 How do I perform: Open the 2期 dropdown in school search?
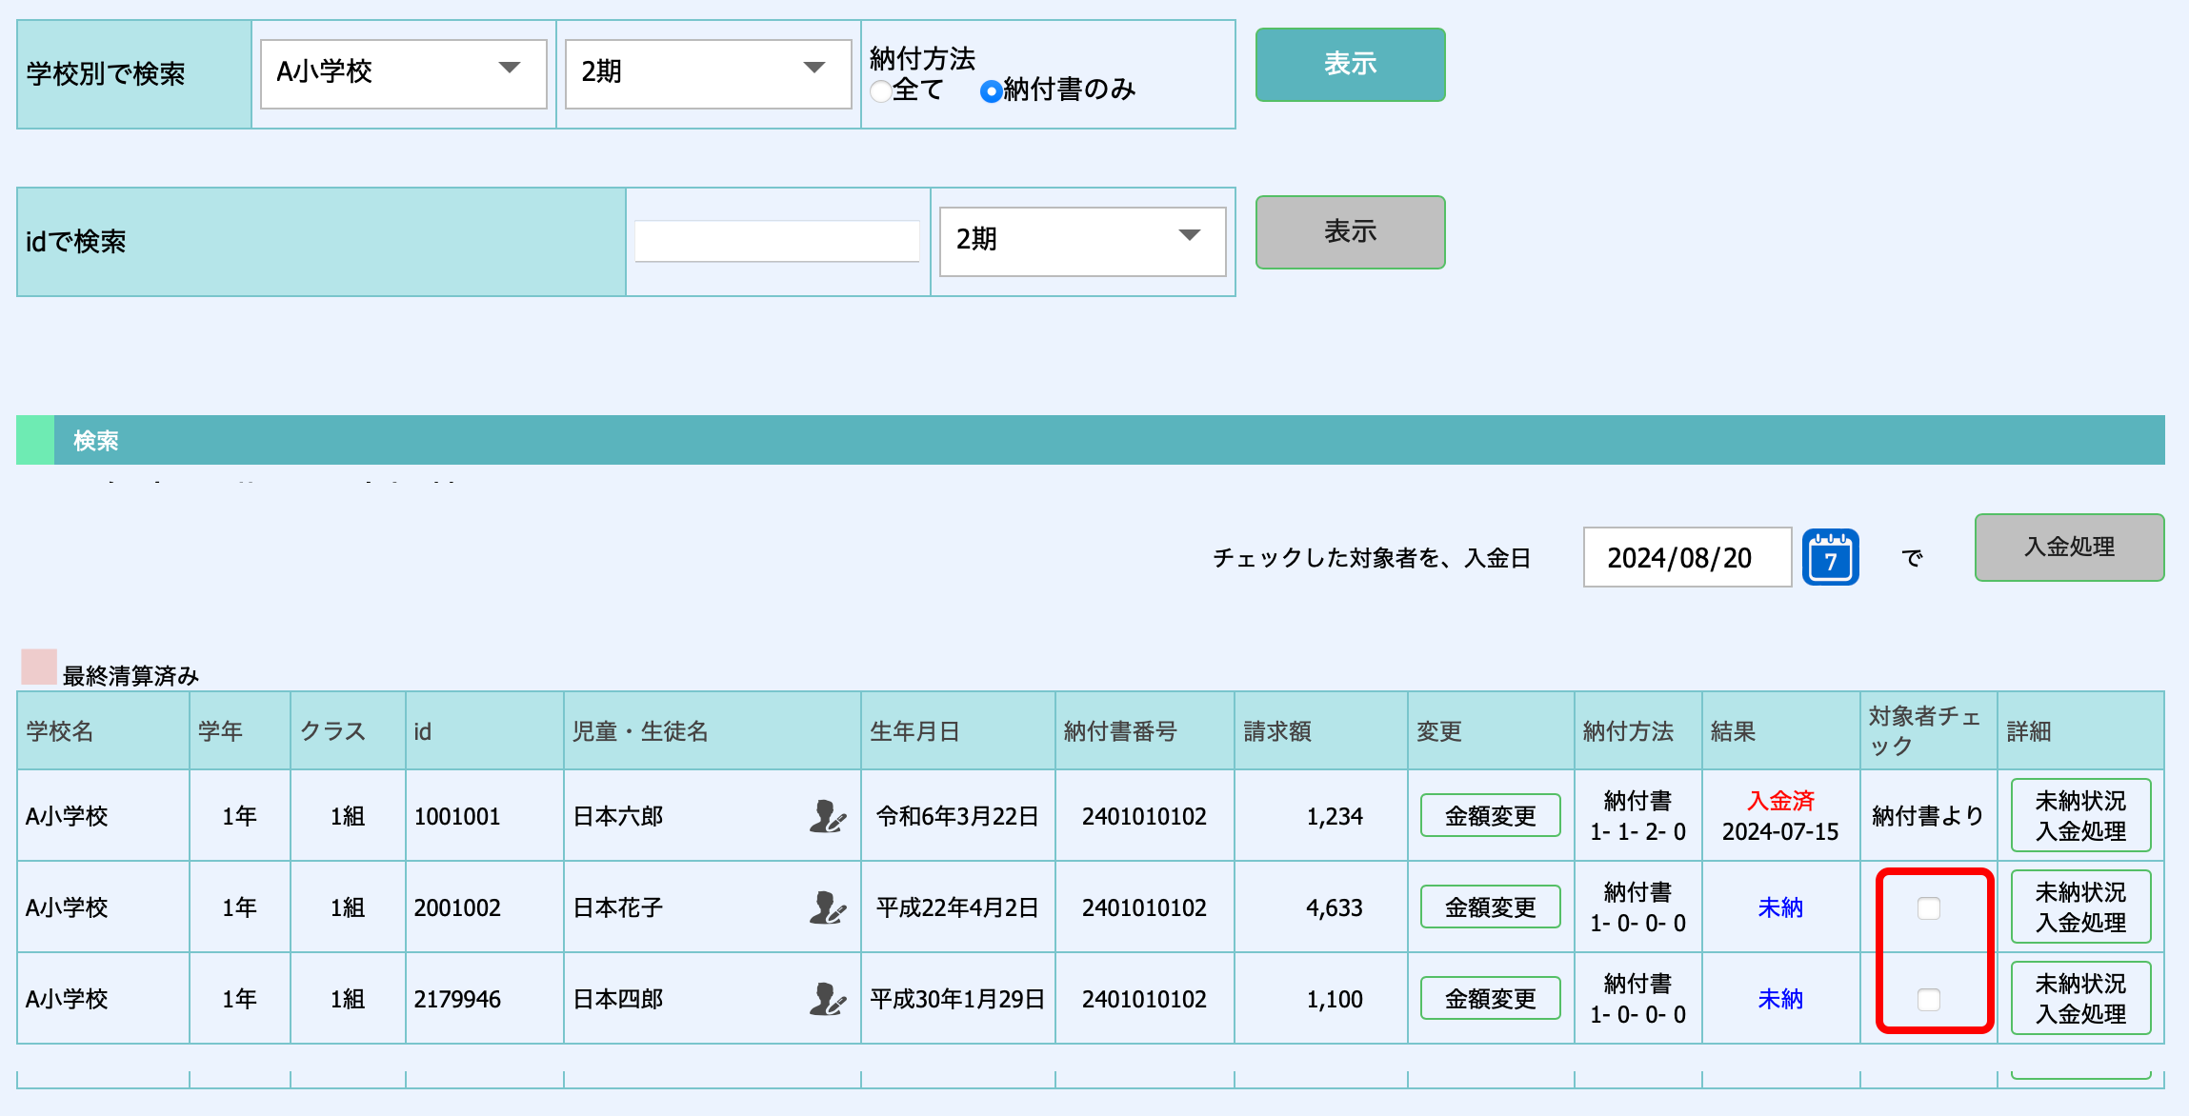tap(707, 73)
